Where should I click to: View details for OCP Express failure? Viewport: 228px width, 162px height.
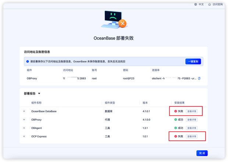(192, 136)
